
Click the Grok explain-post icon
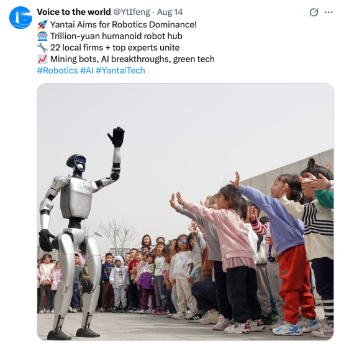pyautogui.click(x=314, y=12)
